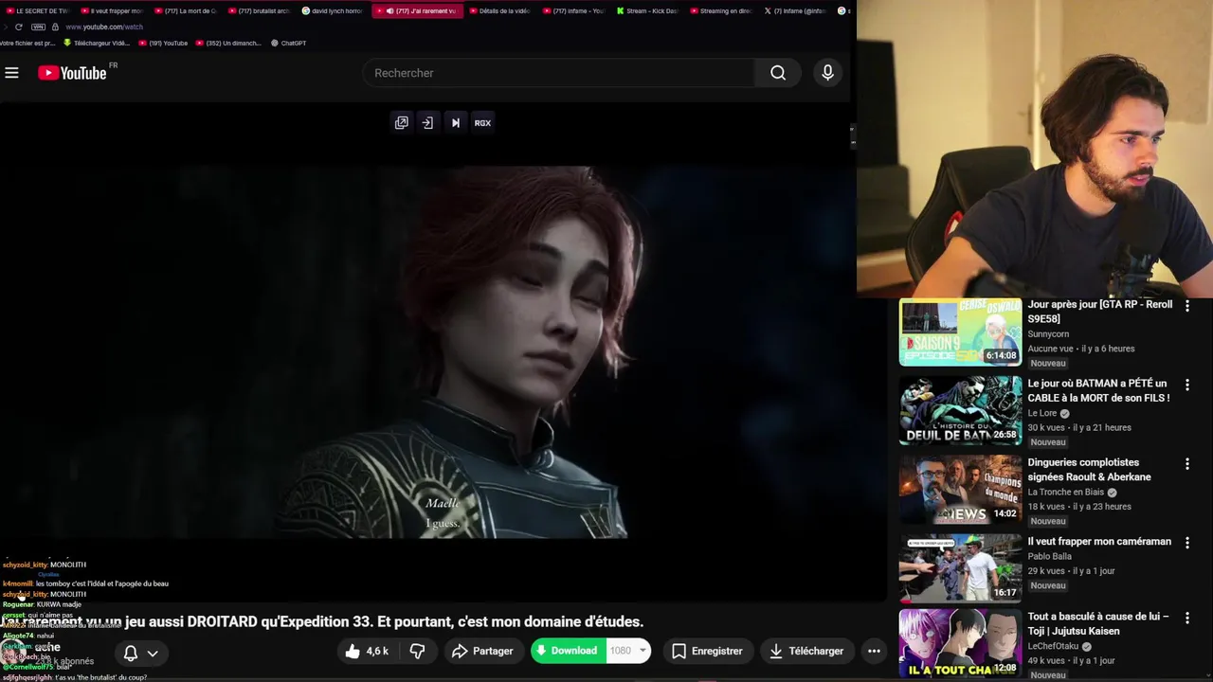
Task: Click the channel avatar below the video title
Action: coord(12,653)
